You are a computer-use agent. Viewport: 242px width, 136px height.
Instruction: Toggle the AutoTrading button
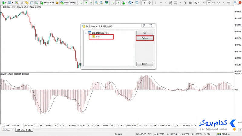[68, 3]
